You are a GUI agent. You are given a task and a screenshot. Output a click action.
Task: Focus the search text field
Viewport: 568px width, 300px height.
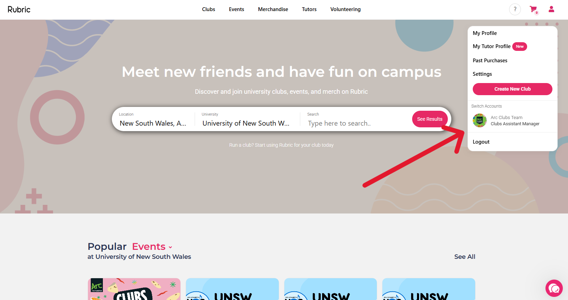click(x=357, y=123)
